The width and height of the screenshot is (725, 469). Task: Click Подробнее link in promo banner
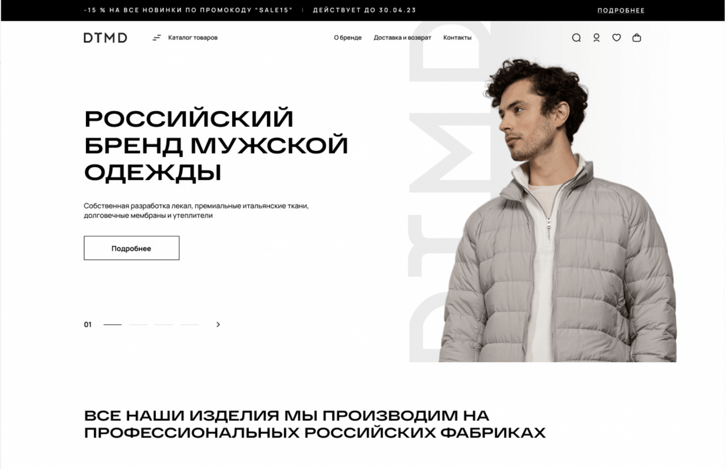621,10
